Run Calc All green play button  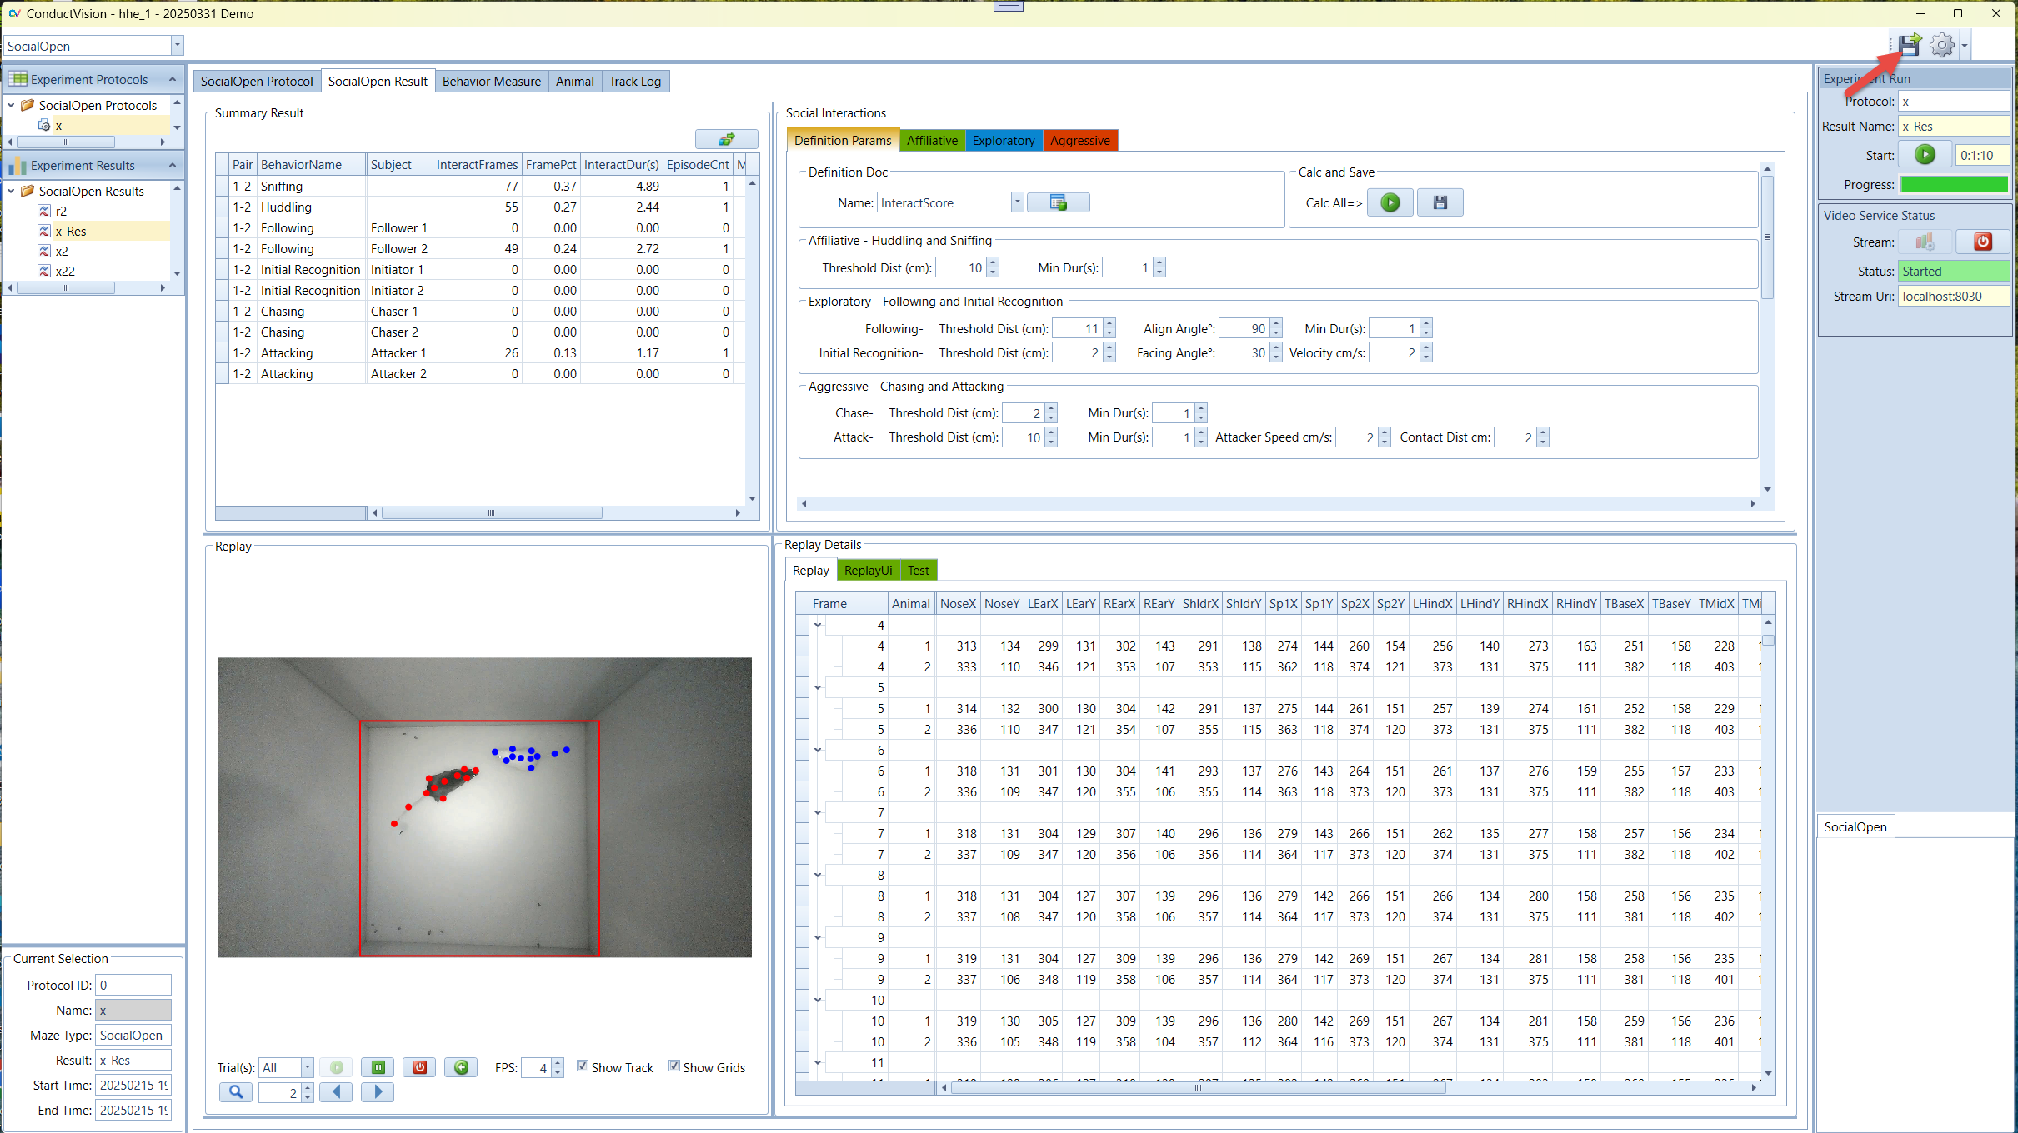coord(1390,202)
